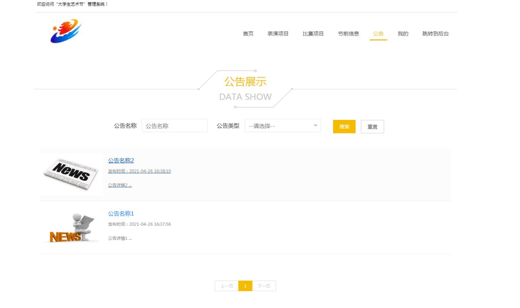
Task: Click the art festival logo
Action: point(66,31)
